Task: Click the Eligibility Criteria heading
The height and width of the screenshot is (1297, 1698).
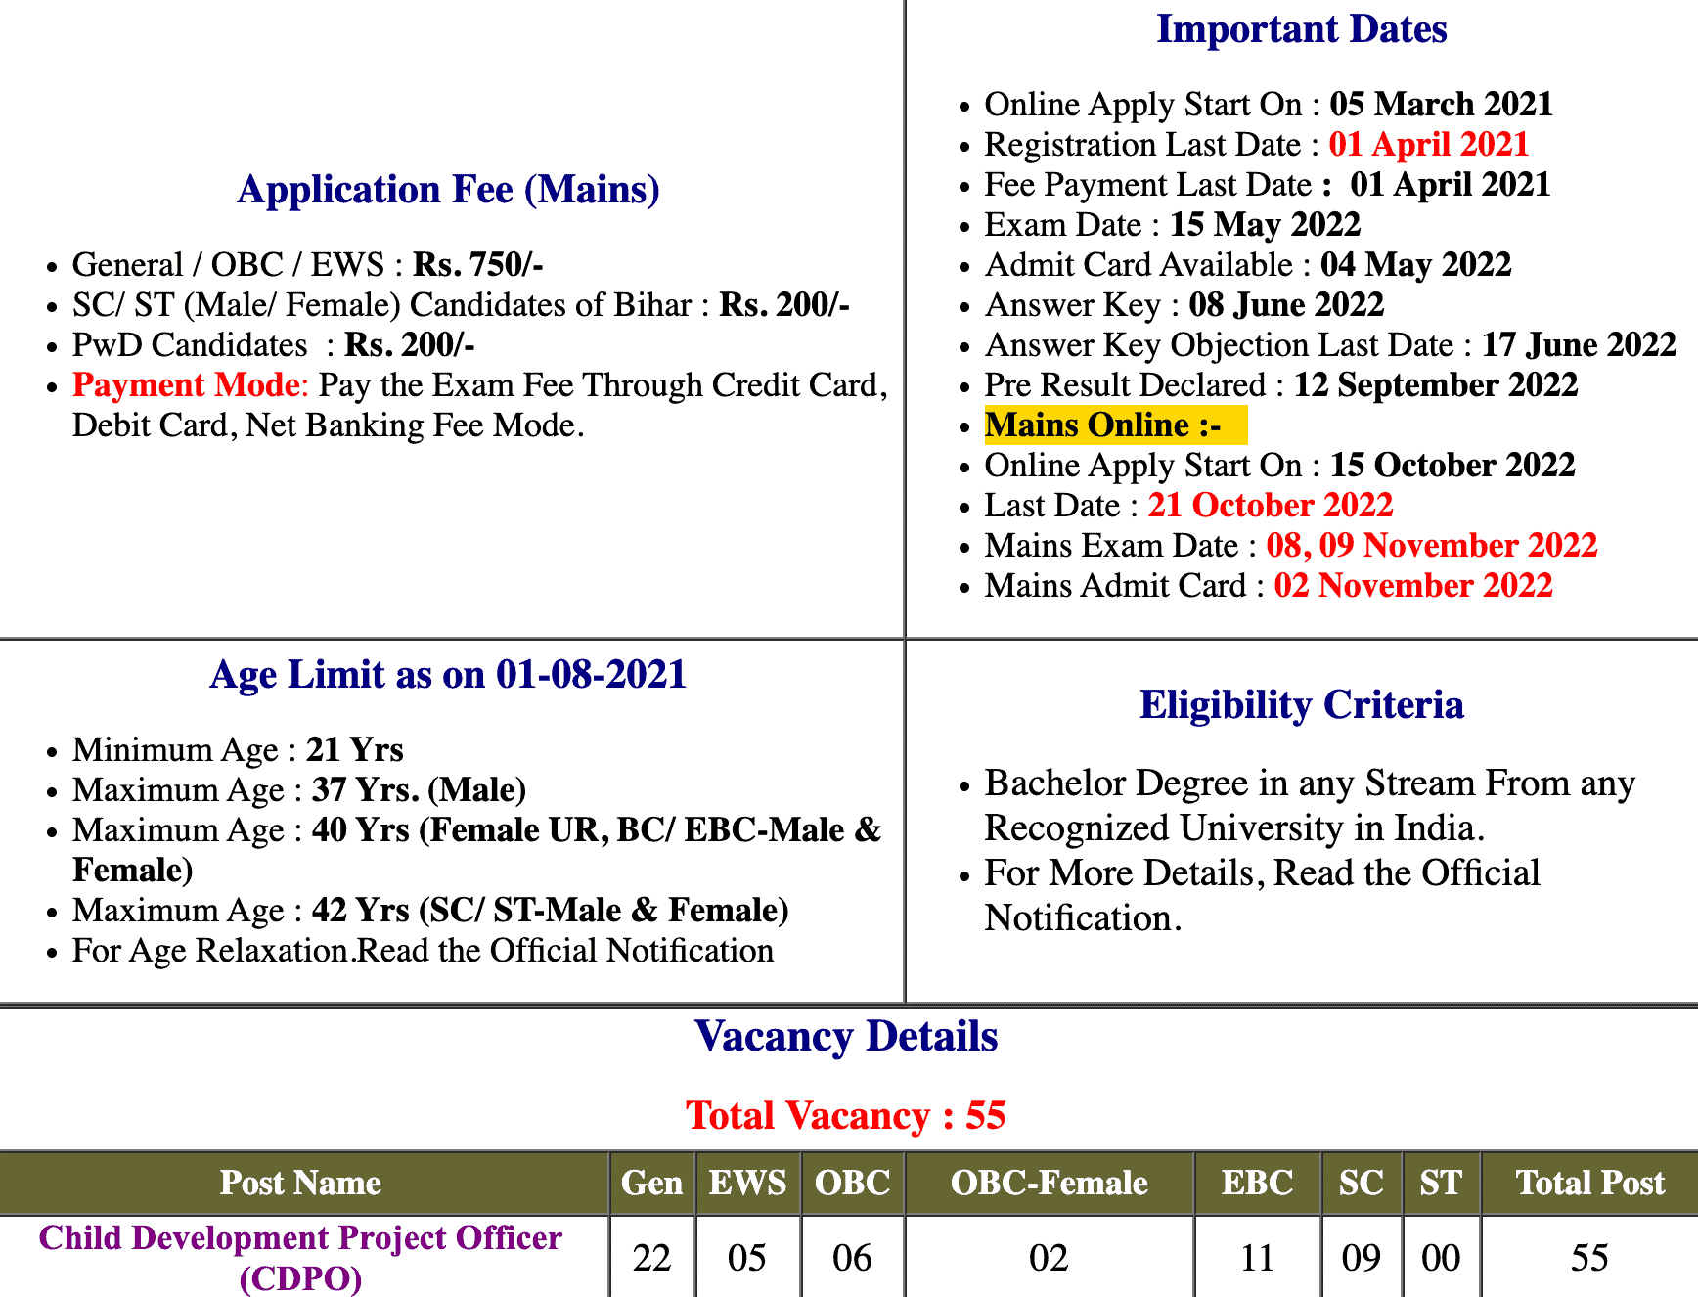Action: click(x=1301, y=705)
